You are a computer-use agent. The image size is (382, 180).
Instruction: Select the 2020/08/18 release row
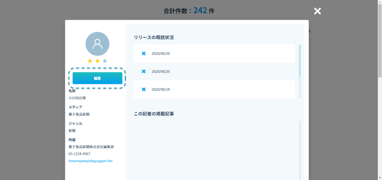click(x=214, y=89)
